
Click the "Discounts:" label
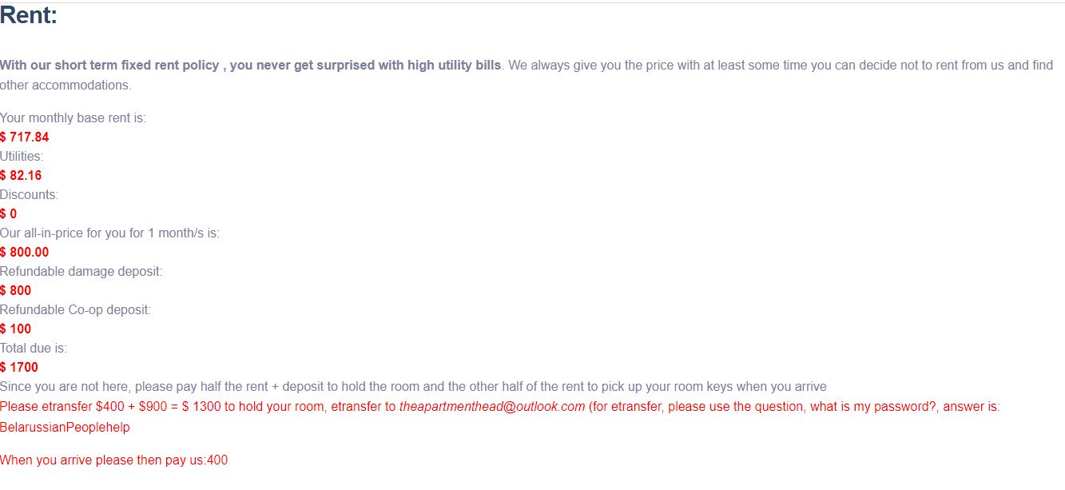[x=29, y=195]
